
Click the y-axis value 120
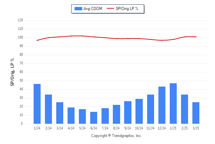pyautogui.click(x=20, y=20)
